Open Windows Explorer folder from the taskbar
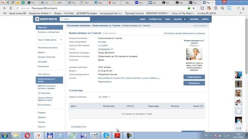The height and width of the screenshot is (139, 248). pos(16,136)
